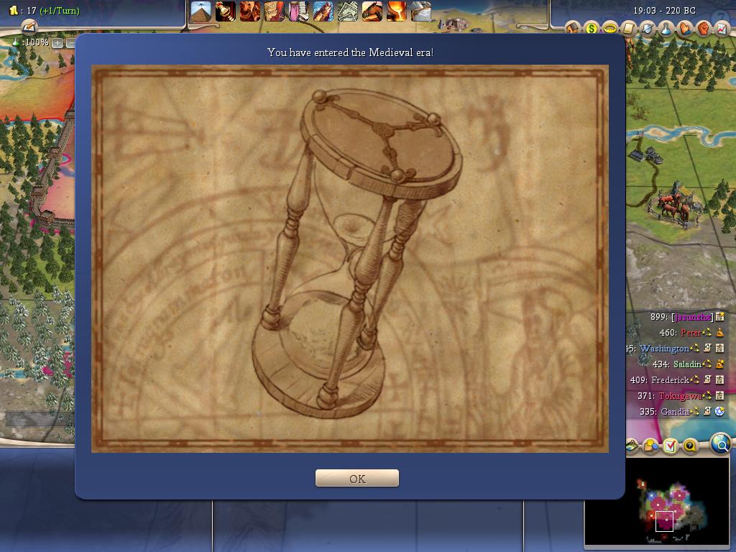Open the Victory Conditions fist icon

coord(703,29)
